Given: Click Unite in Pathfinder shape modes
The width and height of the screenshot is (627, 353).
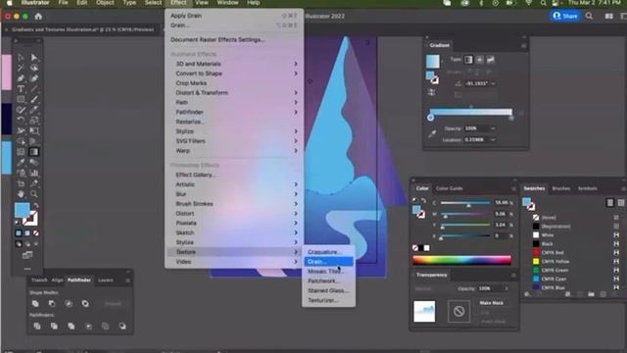Looking at the screenshot, I should click(35, 304).
